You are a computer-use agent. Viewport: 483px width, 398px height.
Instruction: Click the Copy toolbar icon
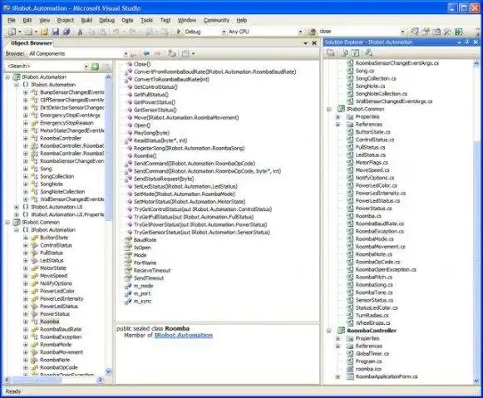91,32
